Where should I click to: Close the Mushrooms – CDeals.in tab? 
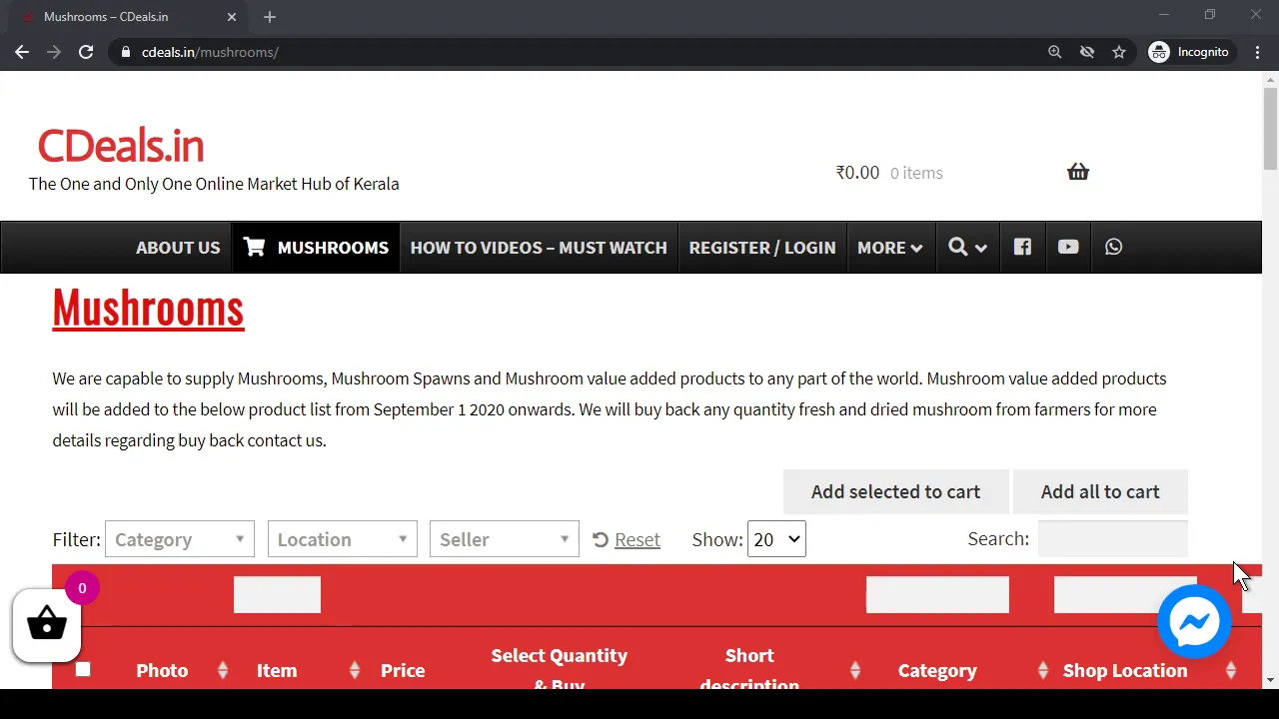232,17
